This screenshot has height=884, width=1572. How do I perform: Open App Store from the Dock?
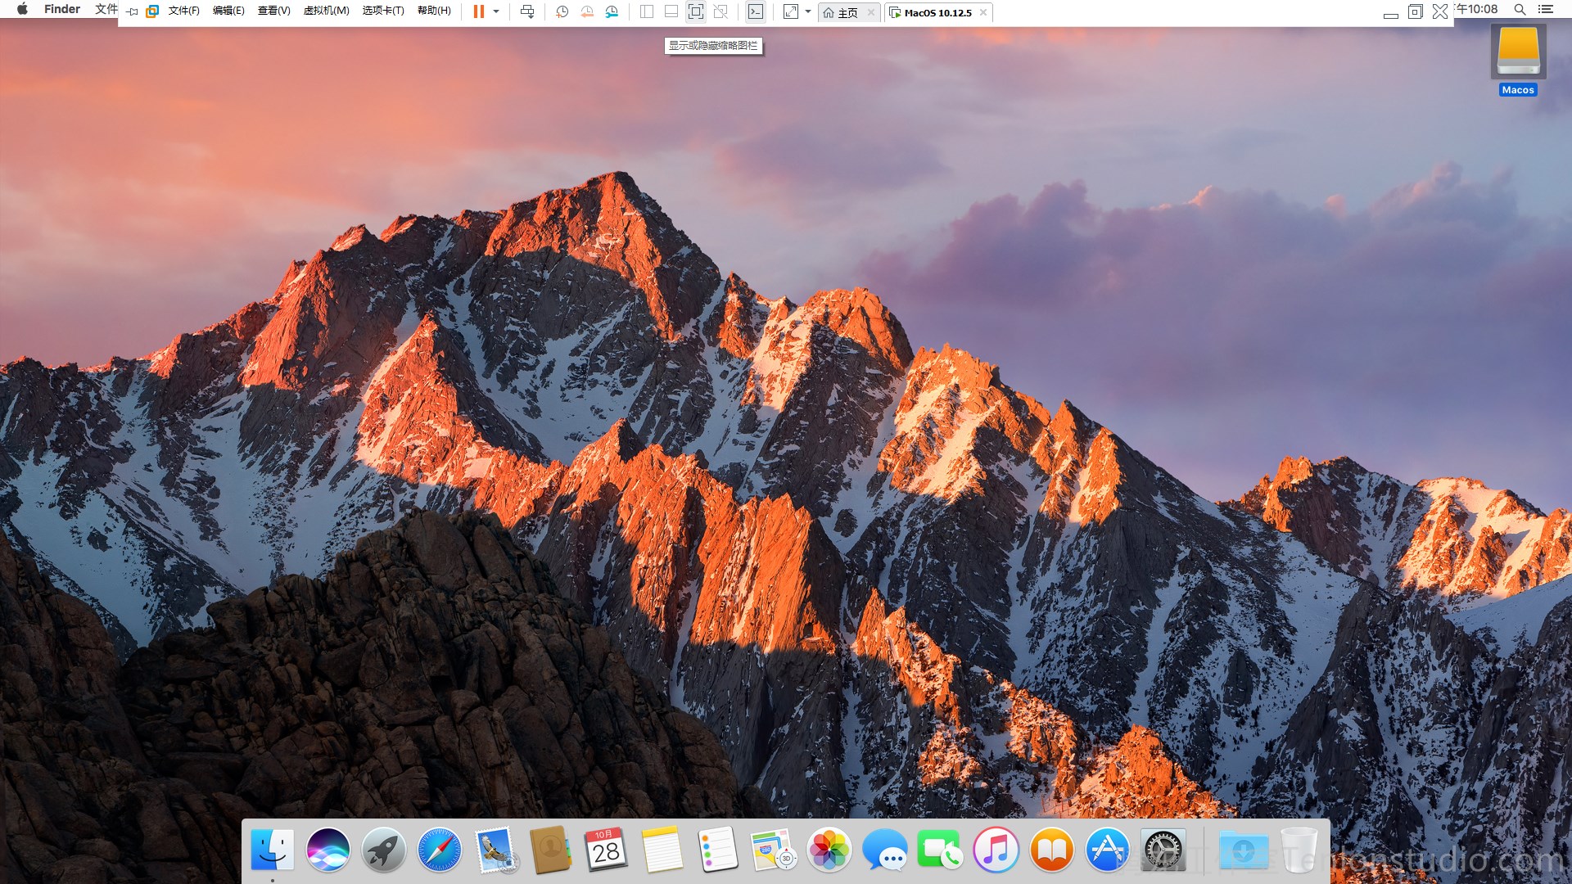1108,850
